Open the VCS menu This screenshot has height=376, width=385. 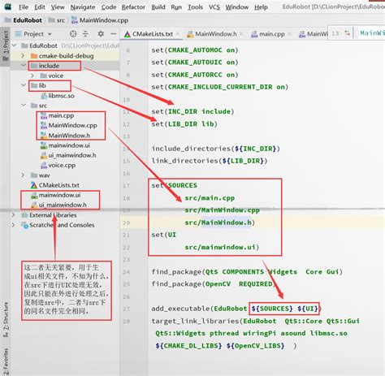point(214,7)
